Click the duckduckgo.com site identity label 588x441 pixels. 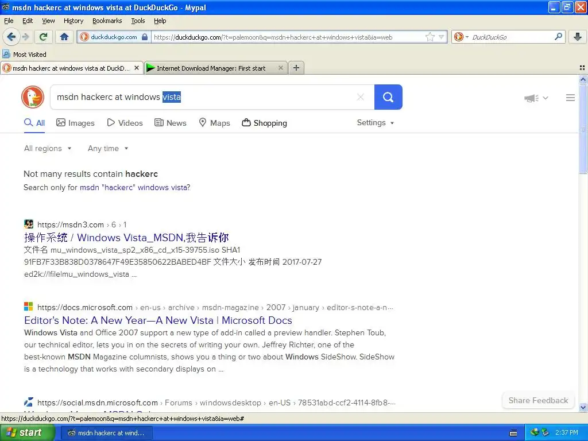click(x=114, y=37)
